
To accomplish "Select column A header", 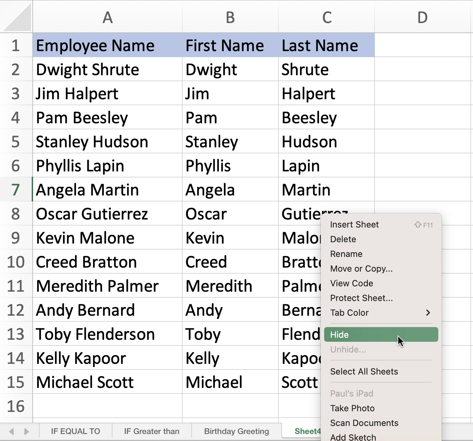I will (107, 17).
